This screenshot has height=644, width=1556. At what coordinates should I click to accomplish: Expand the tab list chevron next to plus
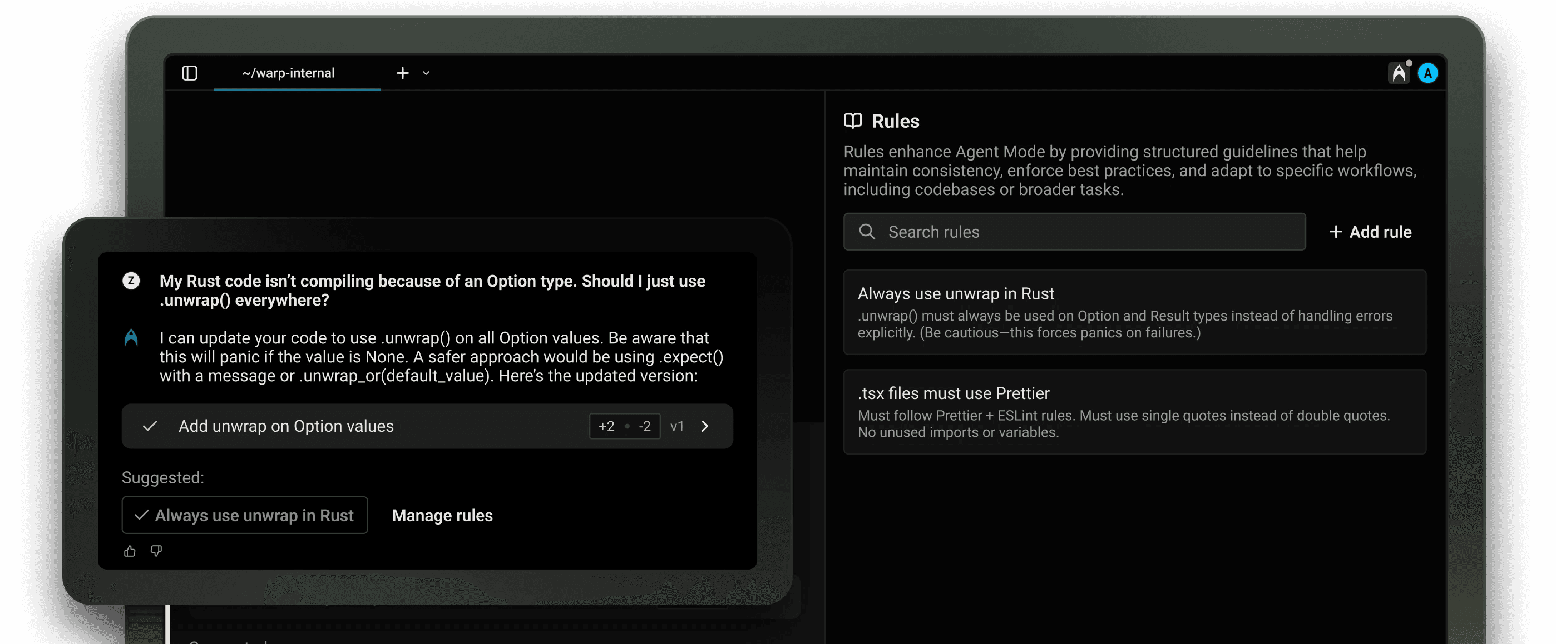pyautogui.click(x=426, y=74)
